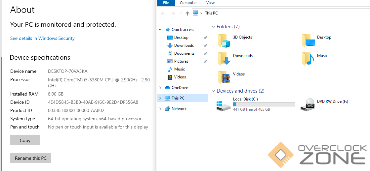Open the Music folder in main pane
The image size is (370, 171).
pyautogui.click(x=308, y=59)
